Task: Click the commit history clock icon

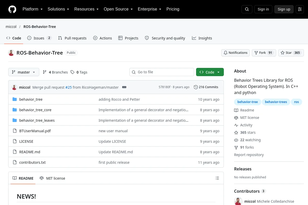Action: (x=196, y=87)
